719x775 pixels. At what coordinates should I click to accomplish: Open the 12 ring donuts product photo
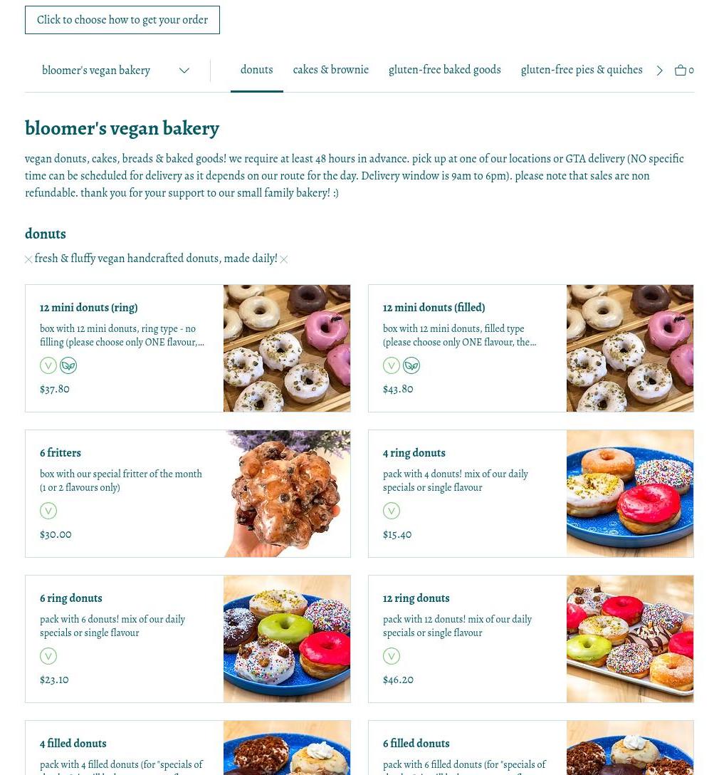pos(630,638)
